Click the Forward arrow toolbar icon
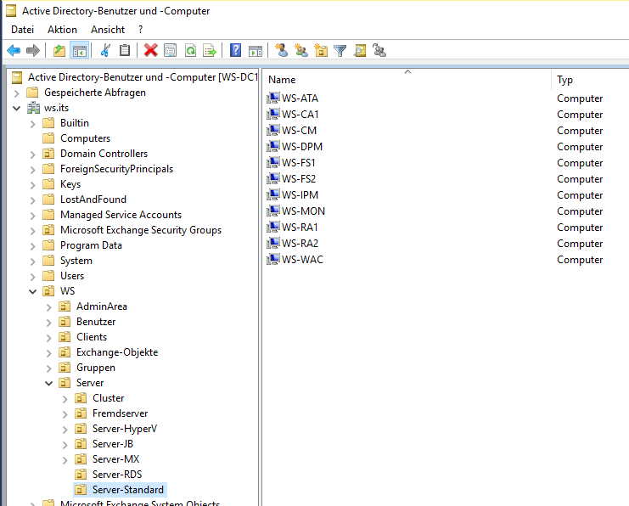The height and width of the screenshot is (506, 629). coord(33,51)
